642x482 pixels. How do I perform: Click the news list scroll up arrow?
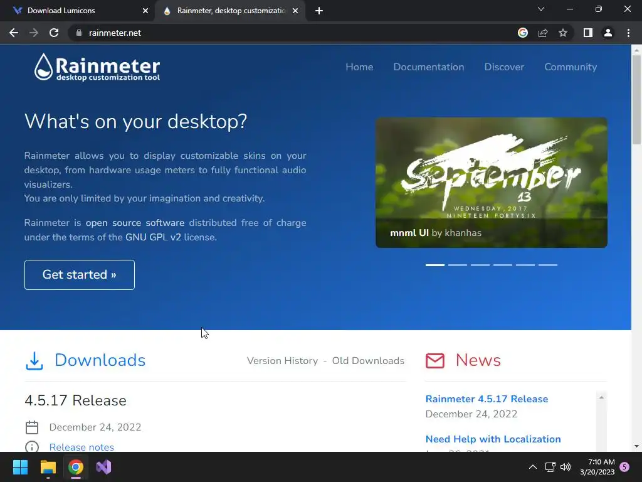601,397
